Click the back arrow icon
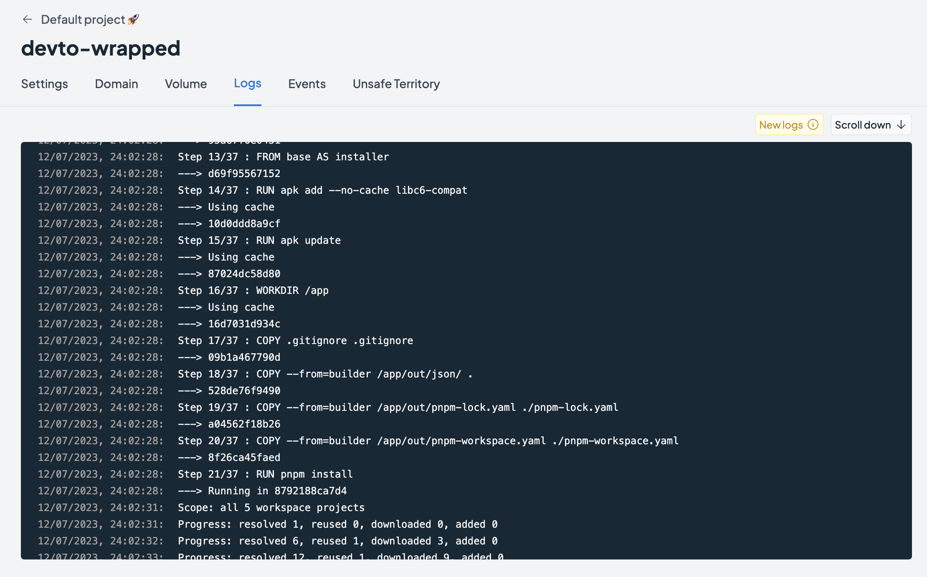Viewport: 927px width, 577px height. pyautogui.click(x=27, y=19)
